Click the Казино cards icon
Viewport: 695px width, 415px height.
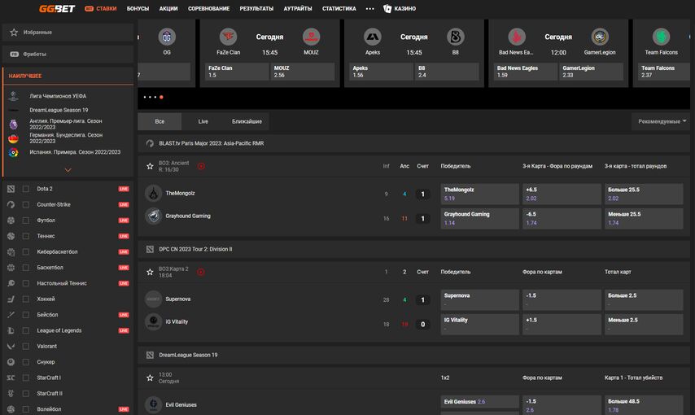(387, 8)
